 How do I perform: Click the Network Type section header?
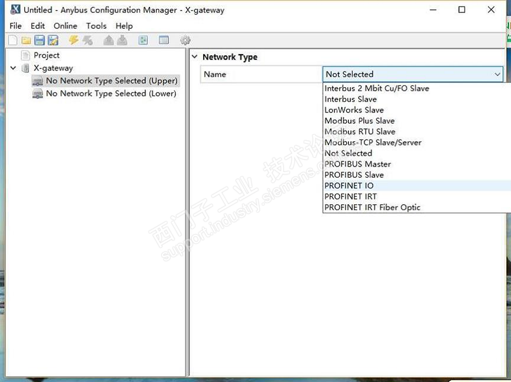(x=230, y=57)
